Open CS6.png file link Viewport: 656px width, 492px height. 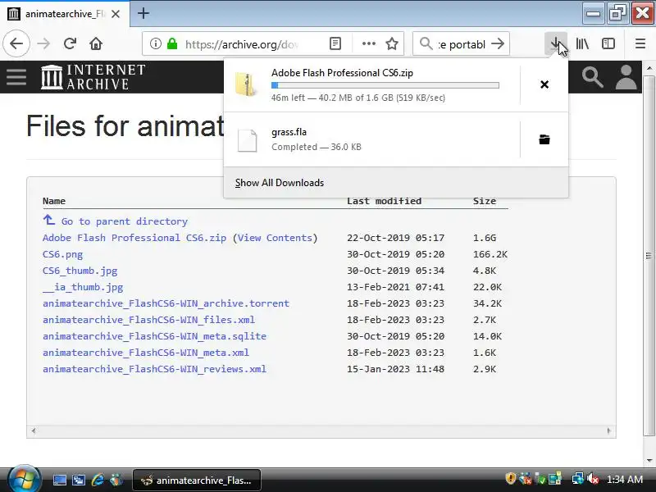(x=63, y=254)
